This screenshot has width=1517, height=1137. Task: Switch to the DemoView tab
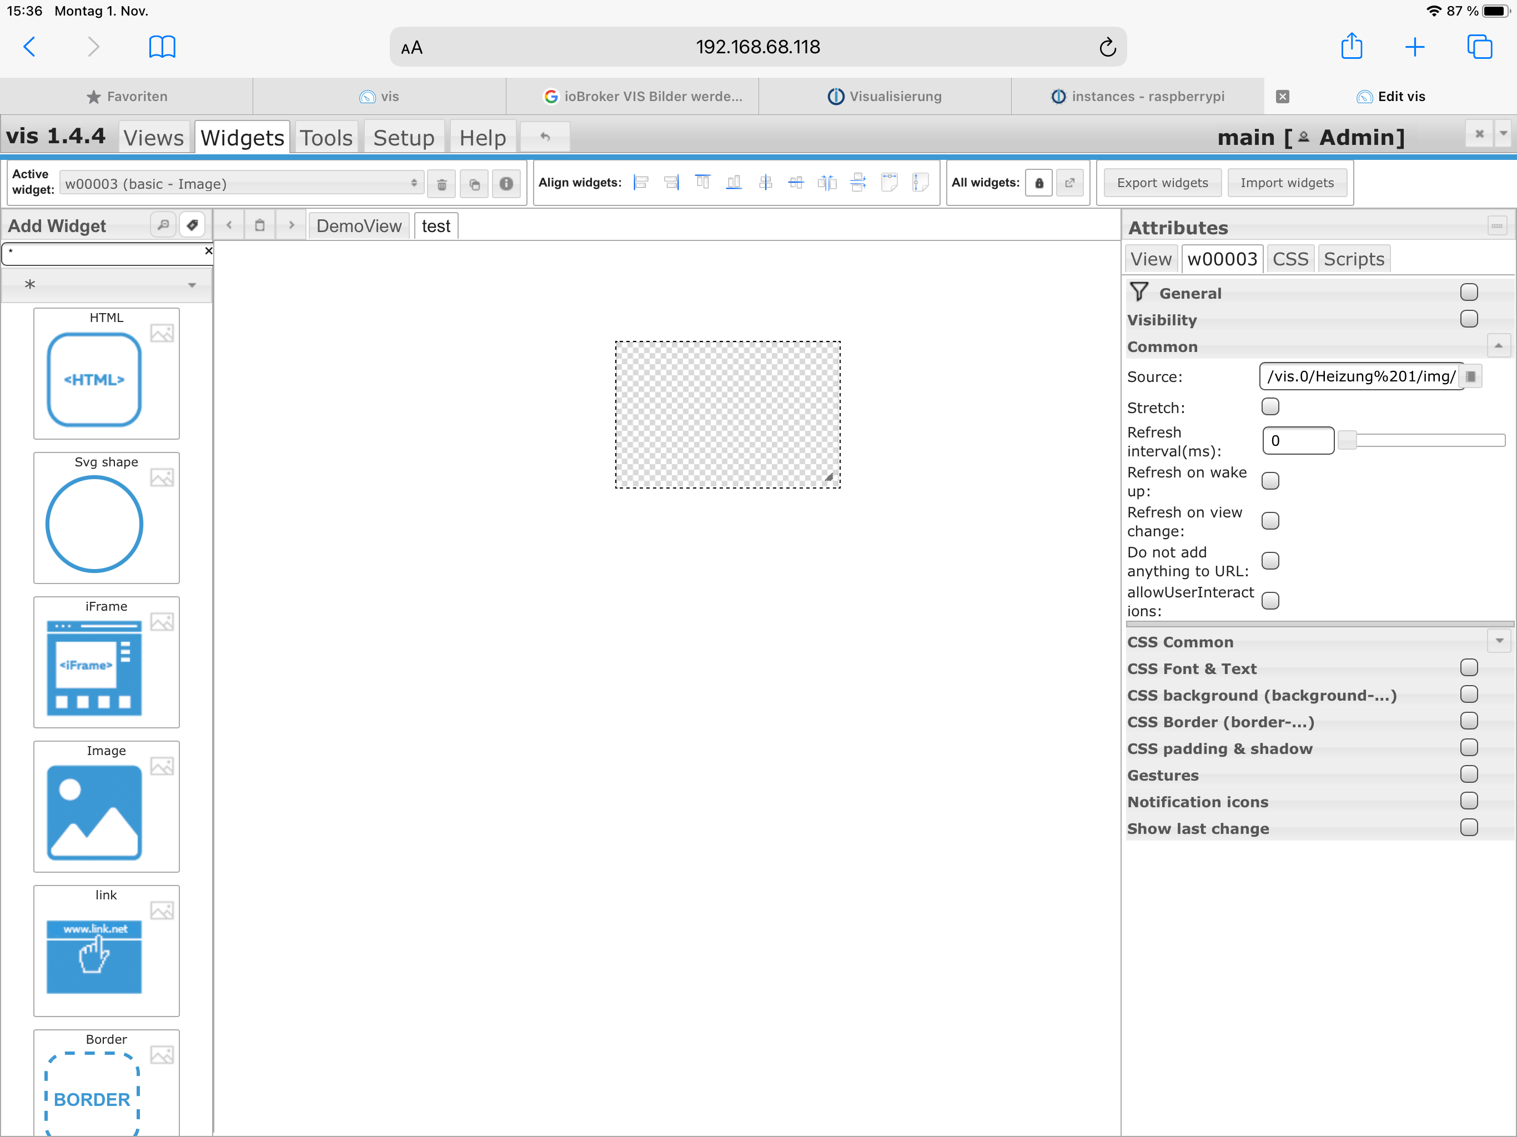[359, 227]
